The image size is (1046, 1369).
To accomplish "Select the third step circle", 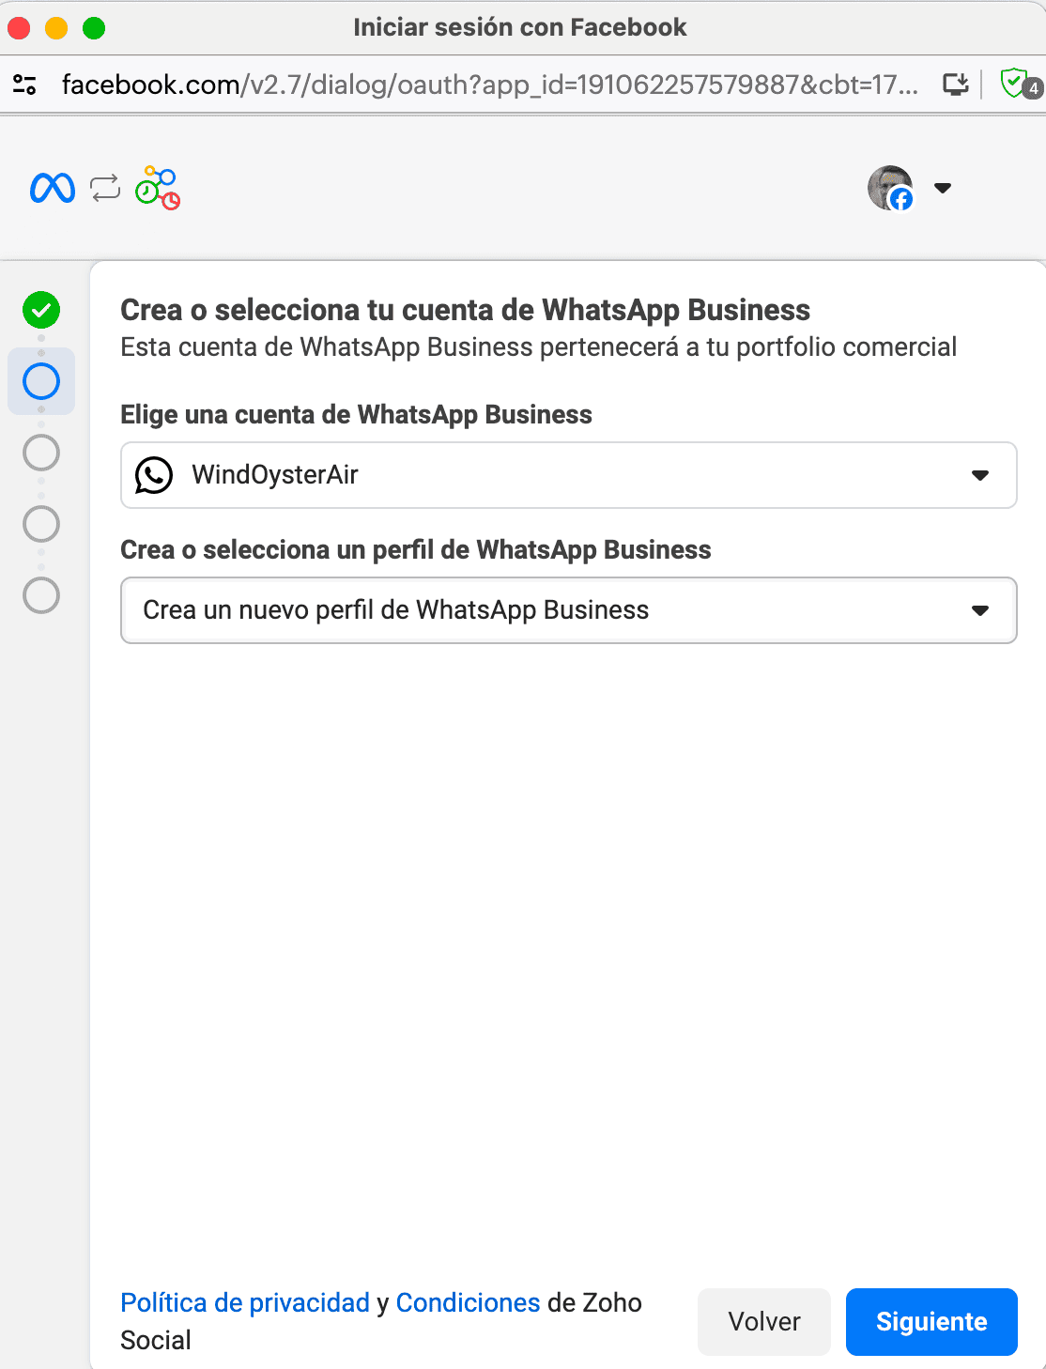I will (x=41, y=453).
